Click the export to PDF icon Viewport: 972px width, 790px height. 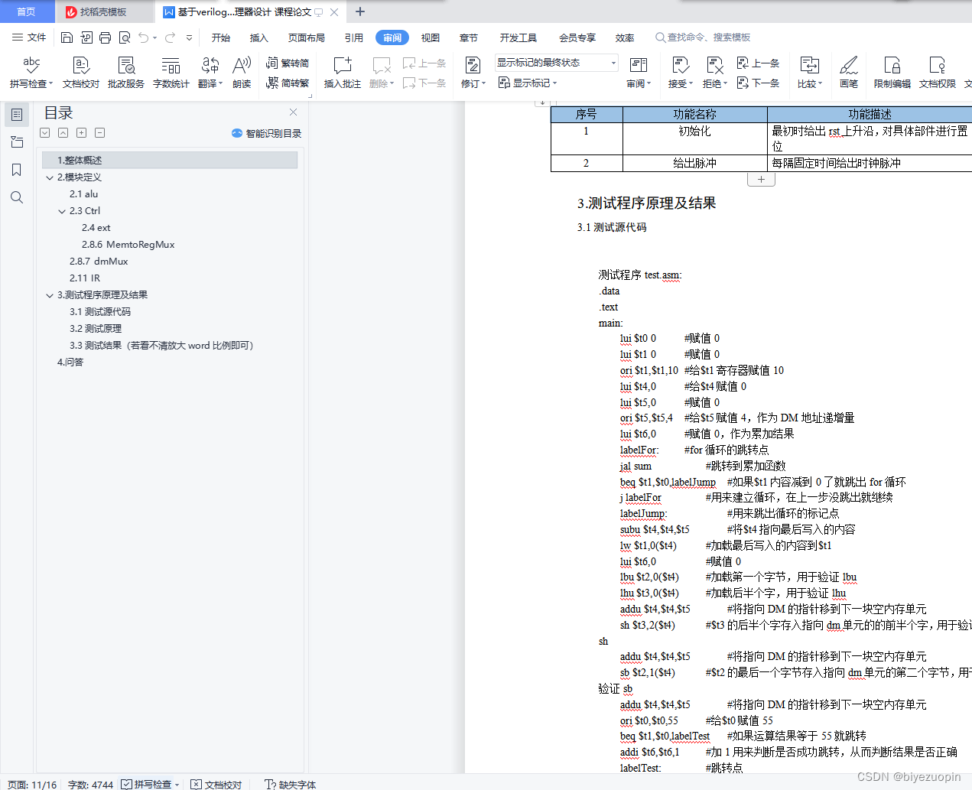pyautogui.click(x=86, y=37)
